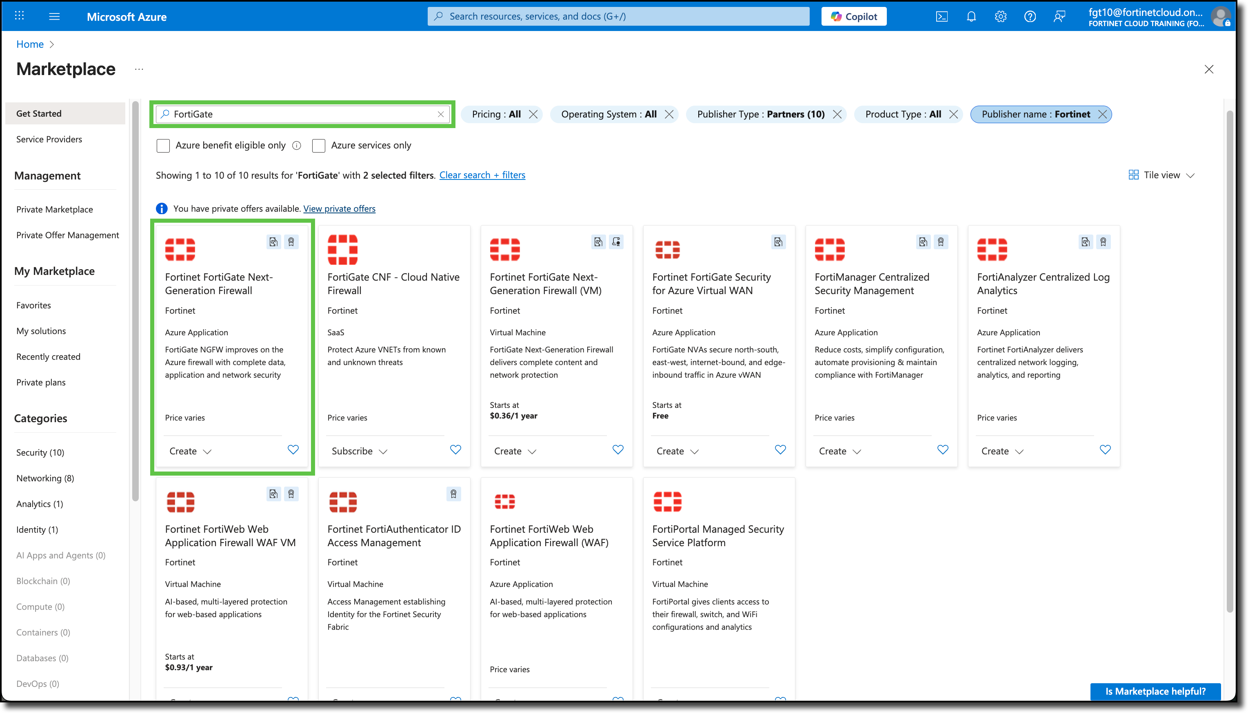Select Private Marketplace in the sidebar

(54, 209)
